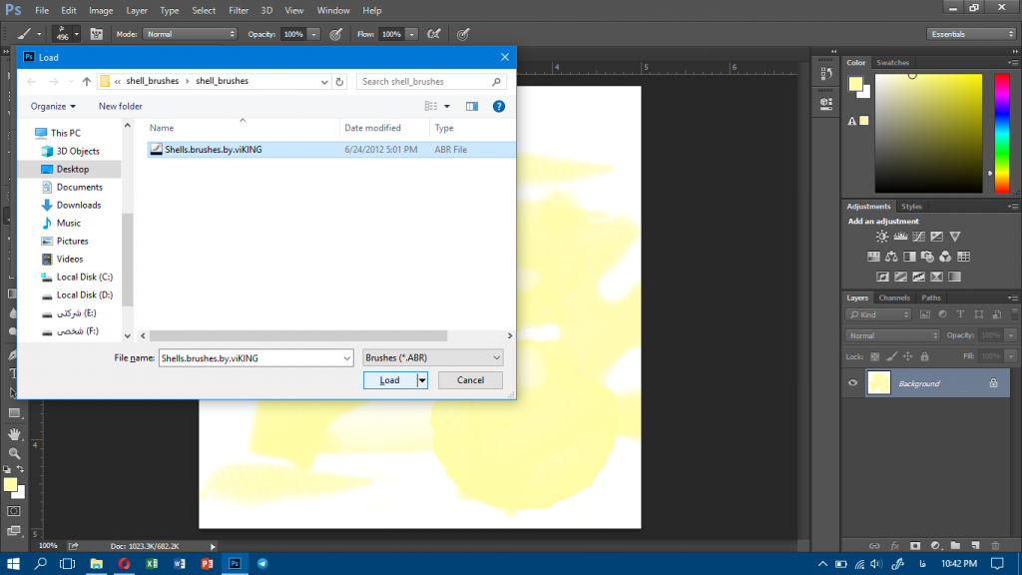Open the File name combo box arrow
Viewport: 1022px width, 575px height.
point(346,358)
